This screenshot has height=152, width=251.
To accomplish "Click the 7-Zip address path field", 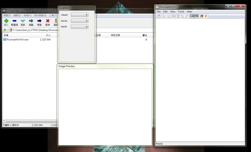I will point(33,30).
